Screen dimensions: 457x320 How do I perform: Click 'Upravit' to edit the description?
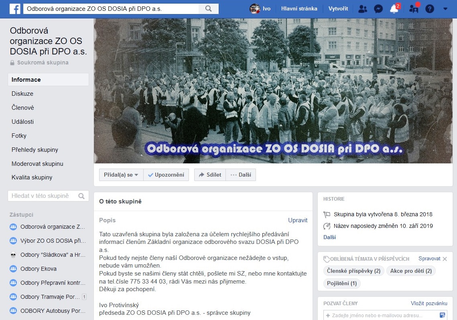tap(298, 220)
